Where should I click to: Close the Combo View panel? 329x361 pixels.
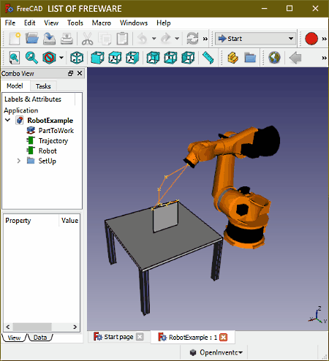click(80, 73)
